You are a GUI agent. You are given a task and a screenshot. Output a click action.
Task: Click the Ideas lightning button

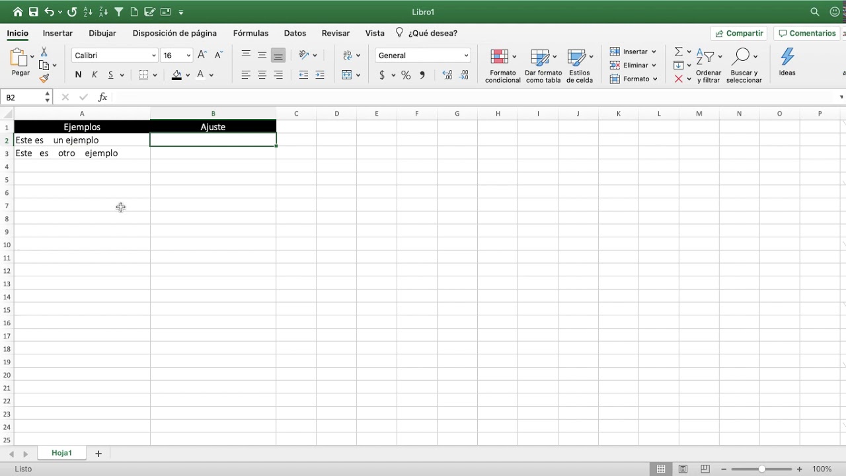[x=787, y=62]
